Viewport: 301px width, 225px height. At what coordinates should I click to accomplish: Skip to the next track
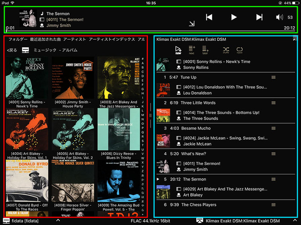point(259,17)
